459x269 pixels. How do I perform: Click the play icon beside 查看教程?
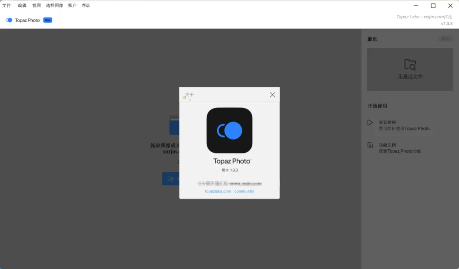pos(370,123)
